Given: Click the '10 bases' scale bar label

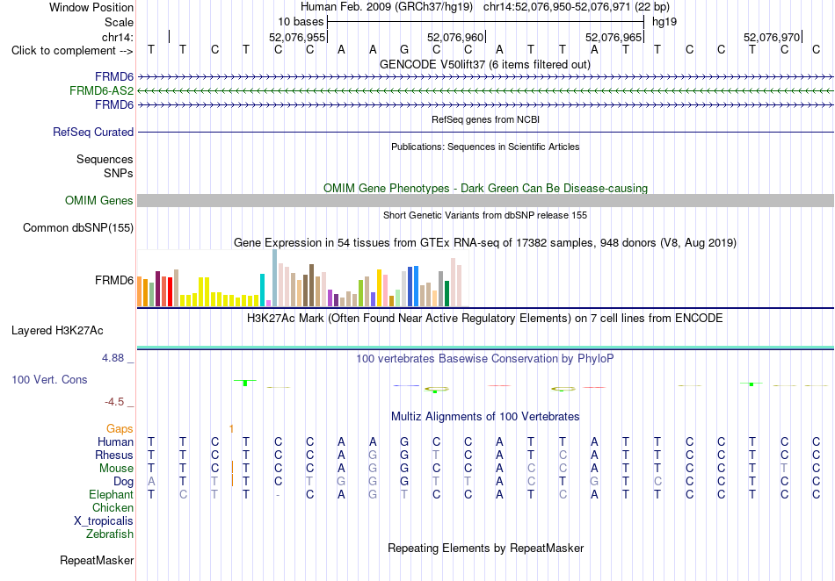Looking at the screenshot, I should 301,22.
